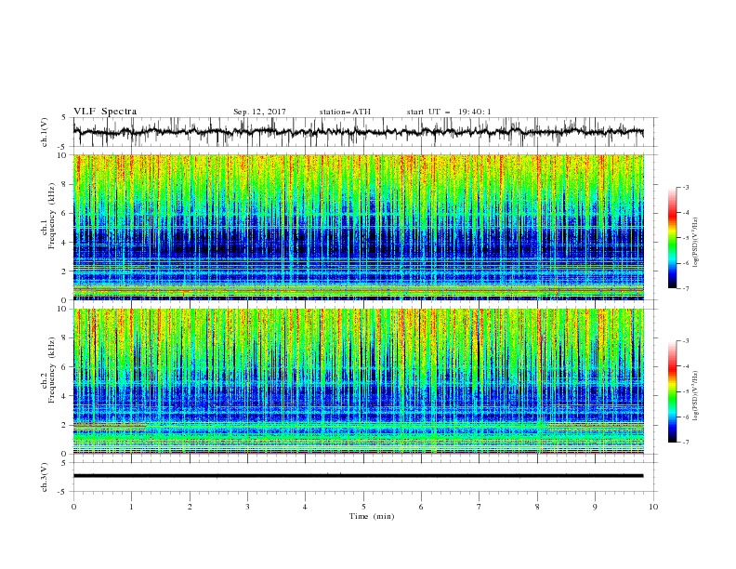
Task: Click the ch.1 voltage waveform trace
Action: pyautogui.click(x=358, y=132)
